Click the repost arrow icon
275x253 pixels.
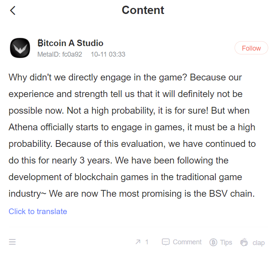click(138, 242)
